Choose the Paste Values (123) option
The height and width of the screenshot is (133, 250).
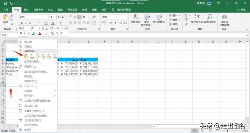[32, 56]
